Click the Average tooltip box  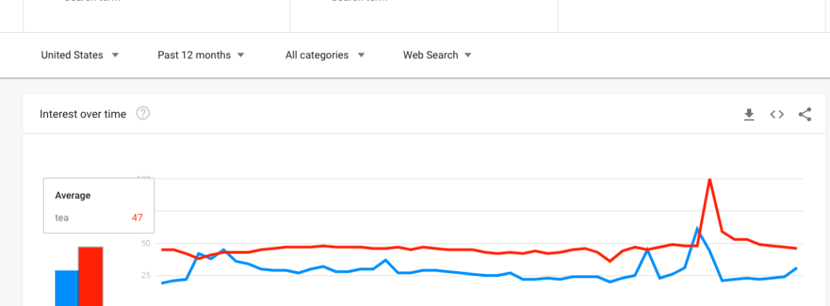tap(98, 205)
